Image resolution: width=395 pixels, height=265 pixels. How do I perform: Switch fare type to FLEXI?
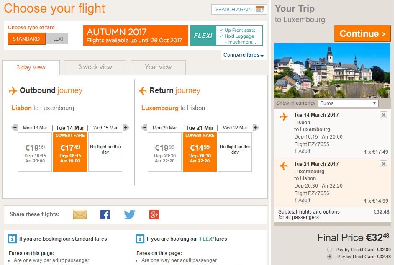[56, 39]
